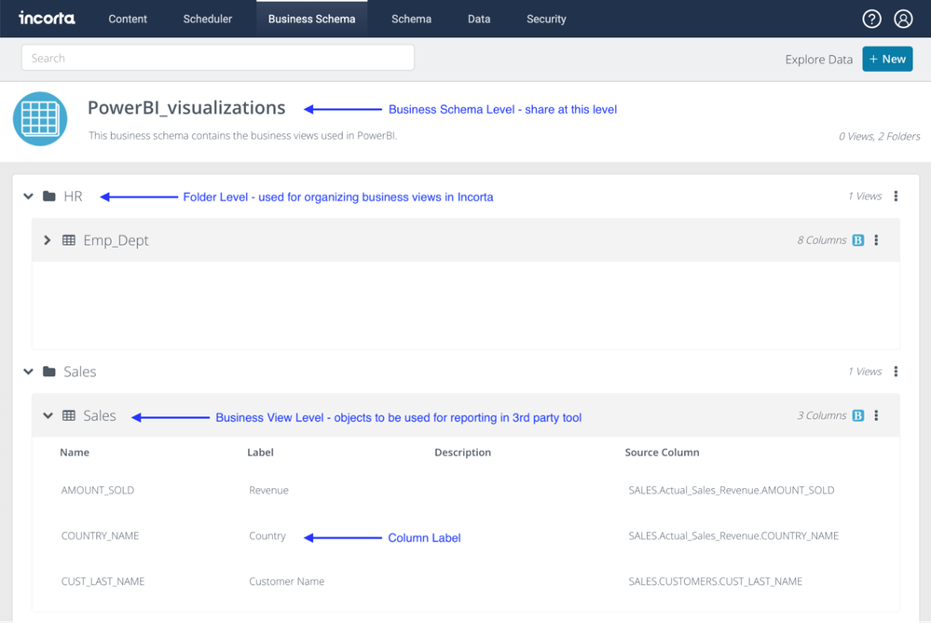Open the Sales view's three-dot menu
The image size is (931, 623).
[876, 416]
